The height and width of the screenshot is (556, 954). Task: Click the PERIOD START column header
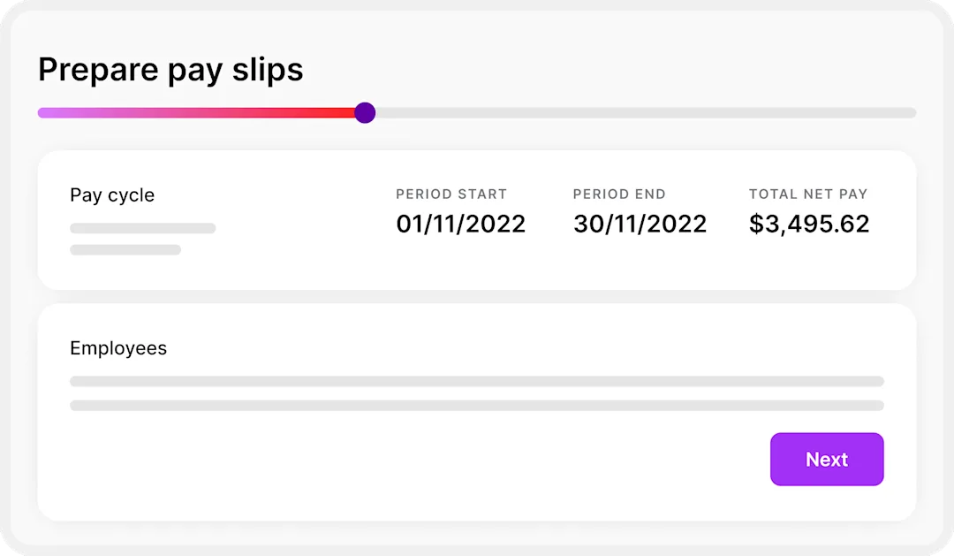[452, 194]
